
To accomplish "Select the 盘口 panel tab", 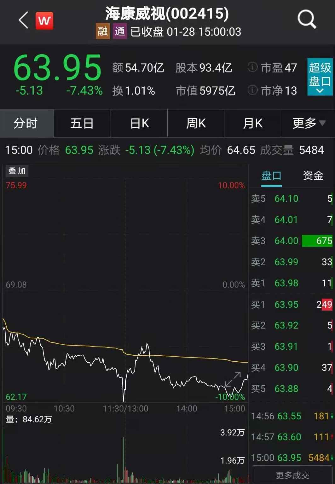I will point(271,176).
